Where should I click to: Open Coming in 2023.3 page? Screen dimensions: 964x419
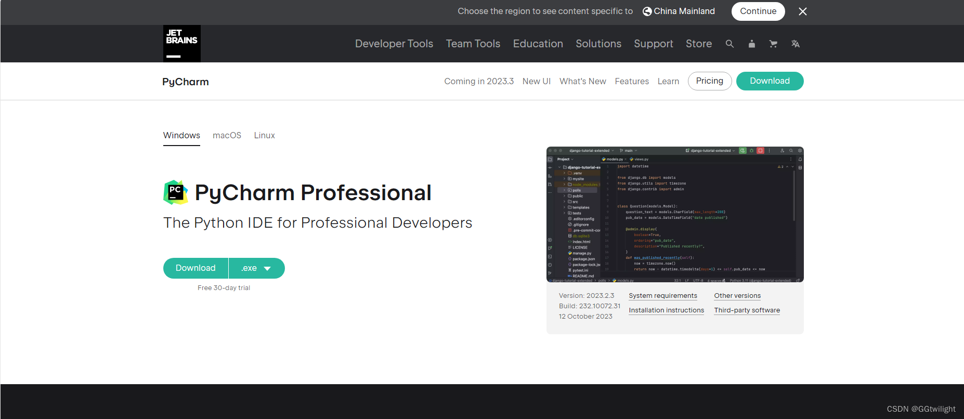click(479, 81)
